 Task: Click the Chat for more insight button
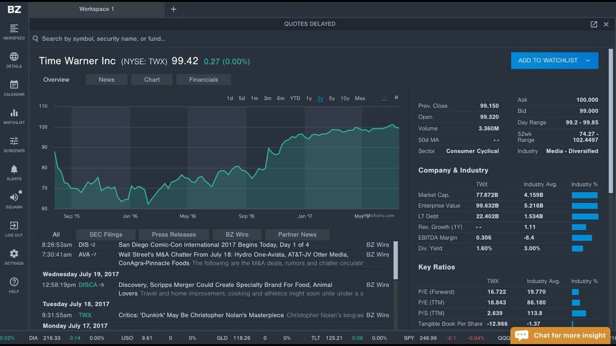tap(560, 335)
